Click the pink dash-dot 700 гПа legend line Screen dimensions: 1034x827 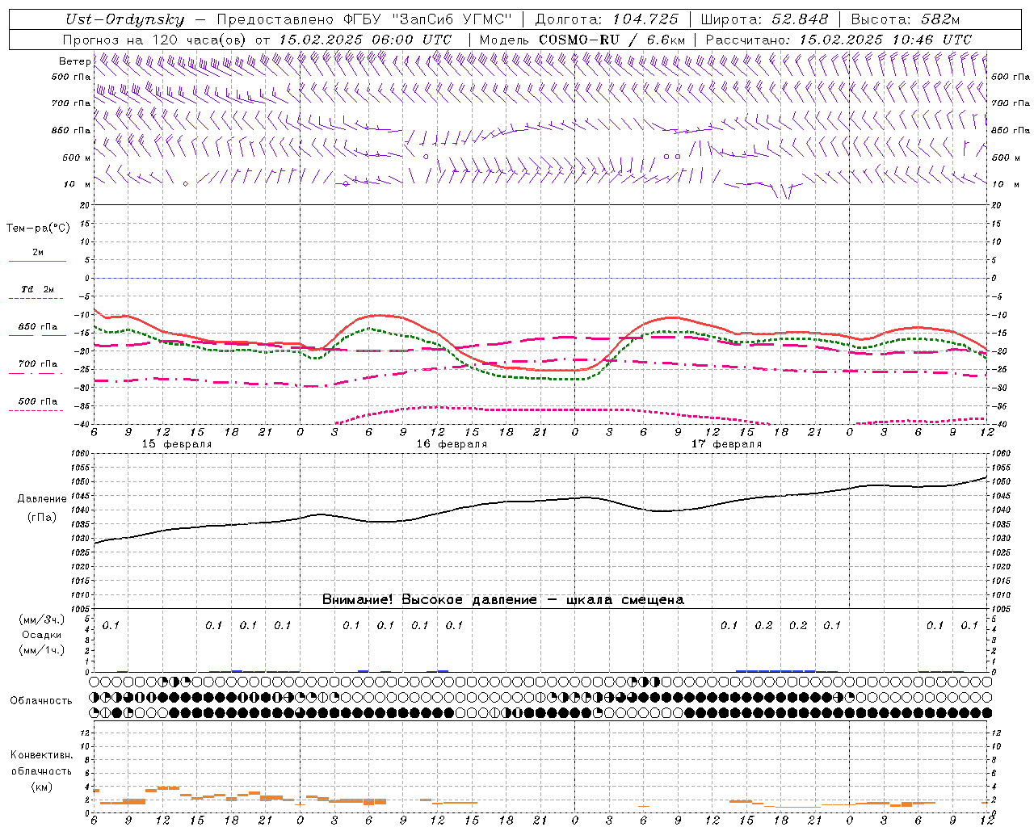(x=37, y=373)
